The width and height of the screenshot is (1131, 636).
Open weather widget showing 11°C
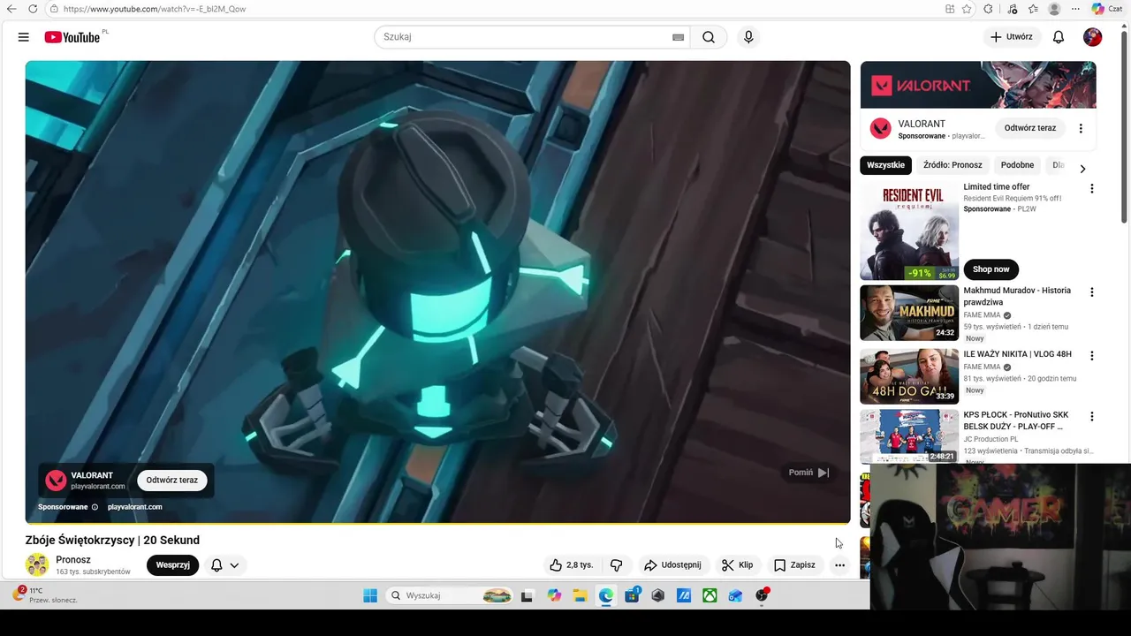point(44,594)
